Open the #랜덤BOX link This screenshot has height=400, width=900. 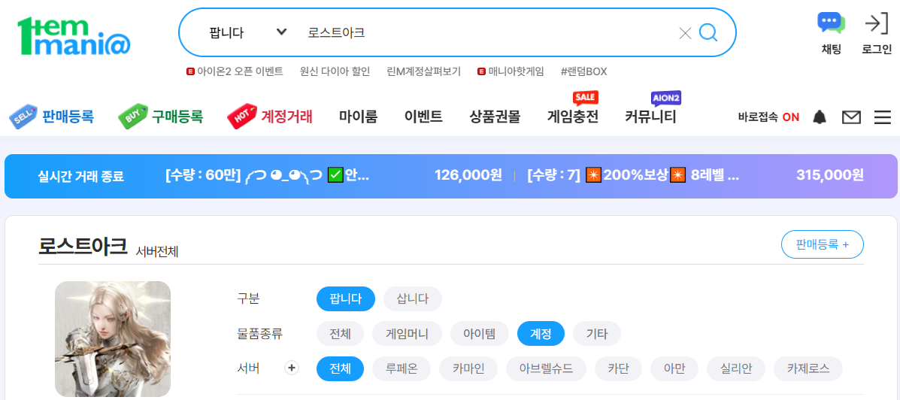[583, 71]
